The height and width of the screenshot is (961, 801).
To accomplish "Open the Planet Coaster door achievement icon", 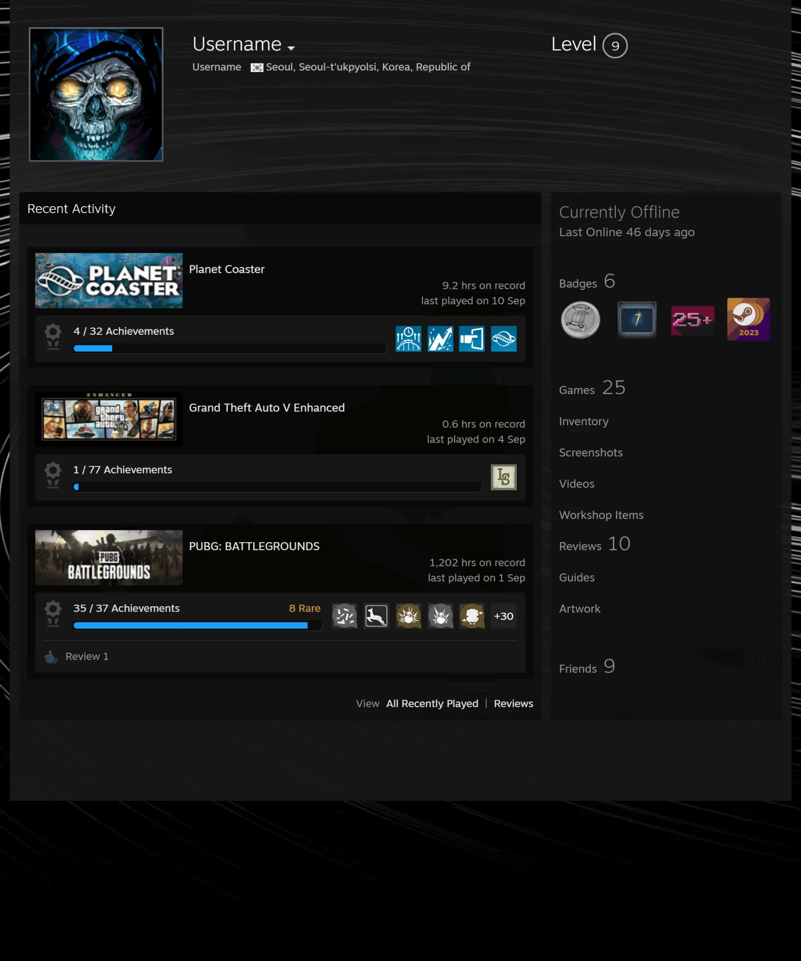I will pos(472,339).
